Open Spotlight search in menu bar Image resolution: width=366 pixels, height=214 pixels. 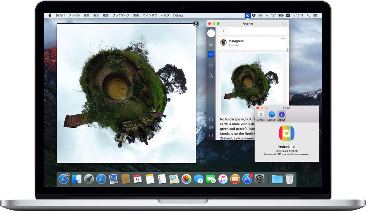[308, 15]
